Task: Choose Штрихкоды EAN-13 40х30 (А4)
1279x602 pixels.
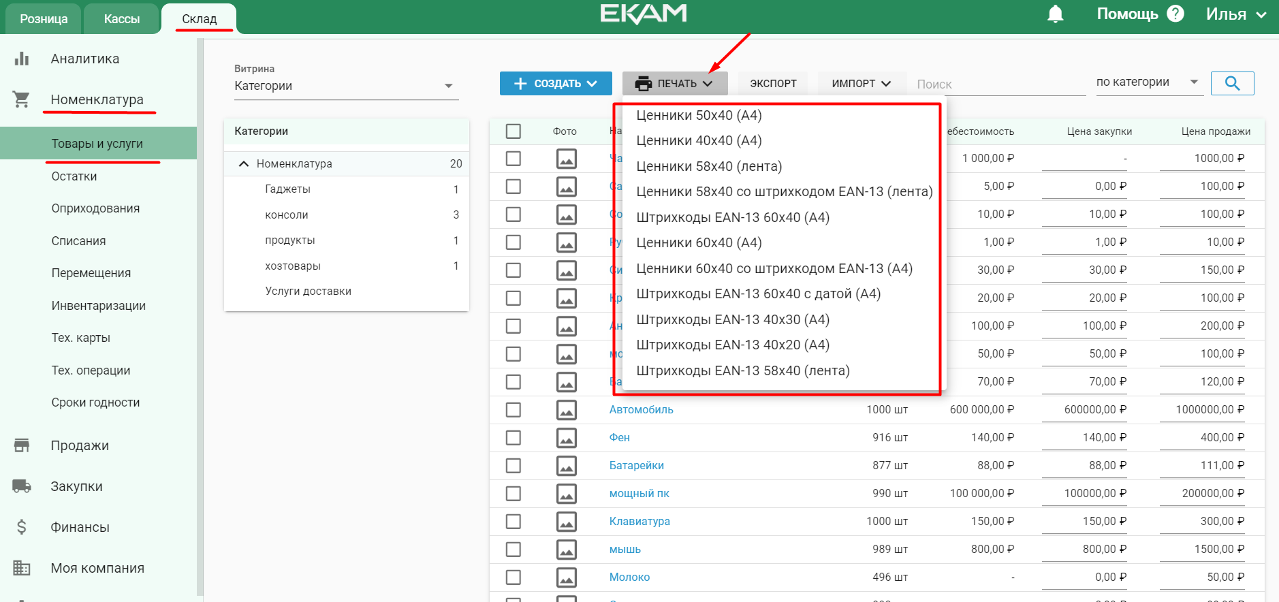Action: click(733, 319)
